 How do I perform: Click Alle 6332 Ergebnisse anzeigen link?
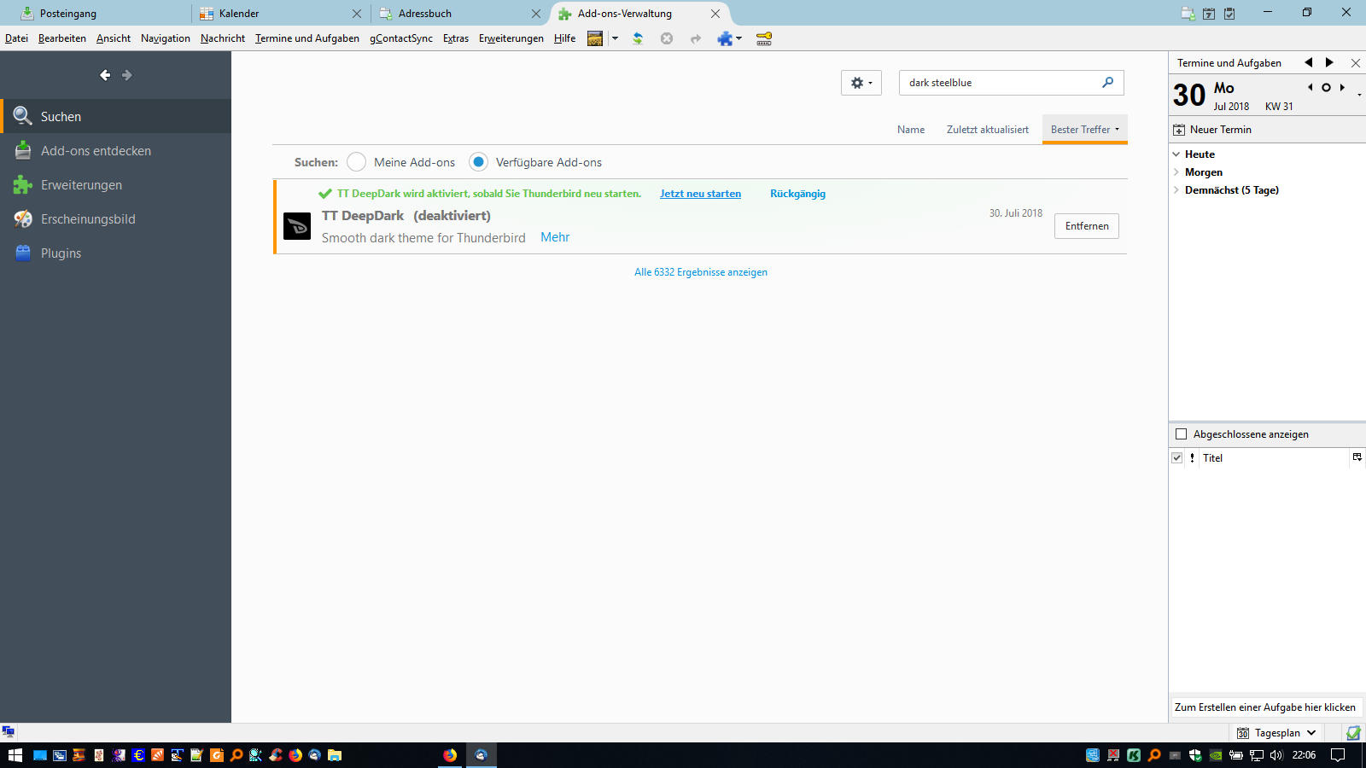[x=701, y=272]
